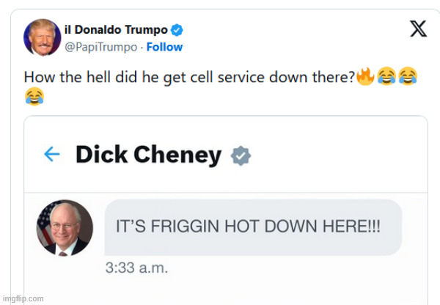Click the X logo in the top corner
The width and height of the screenshot is (440, 305).
tap(418, 29)
